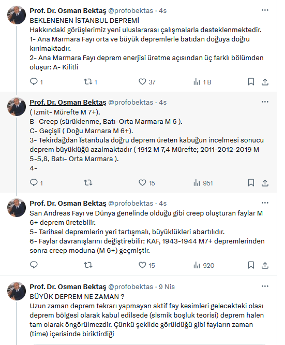This screenshot has width=285, height=345.
Task: Bookmark the first tweet about İstanbul earthquake
Action: click(x=251, y=82)
